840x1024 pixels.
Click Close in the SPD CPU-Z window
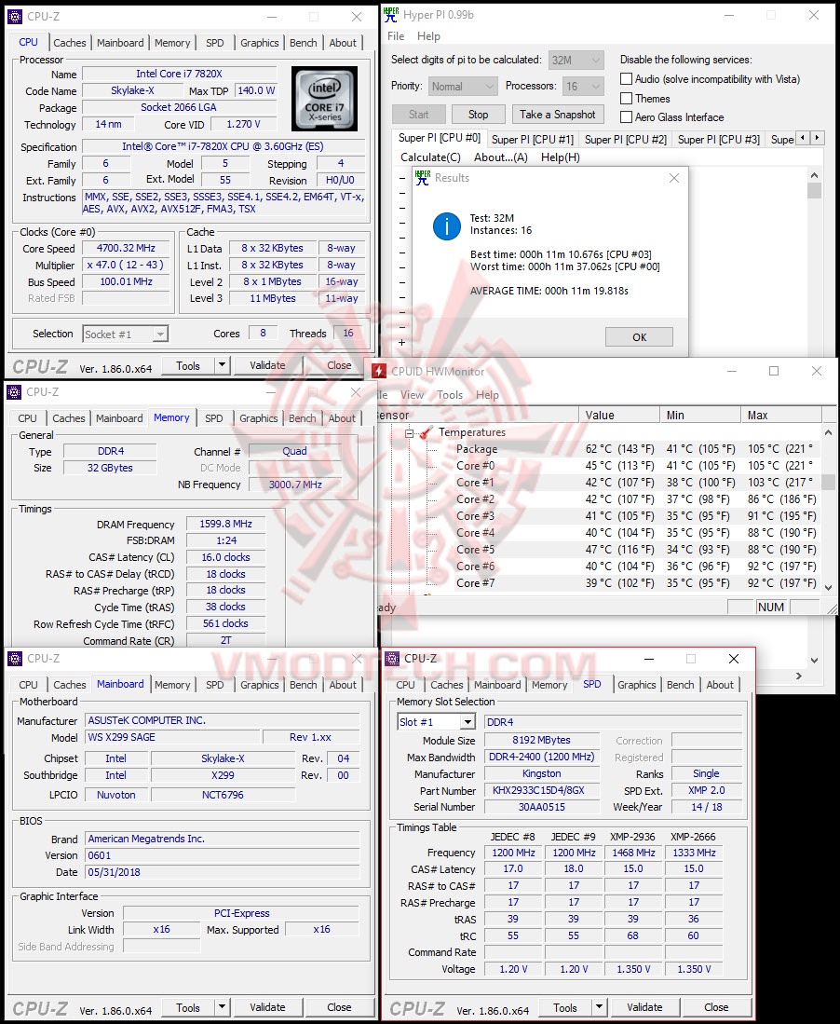pos(716,1007)
